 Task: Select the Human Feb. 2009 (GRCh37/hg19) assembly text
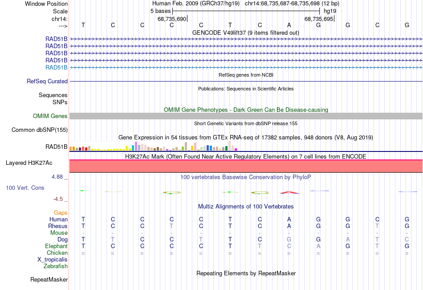(x=196, y=4)
